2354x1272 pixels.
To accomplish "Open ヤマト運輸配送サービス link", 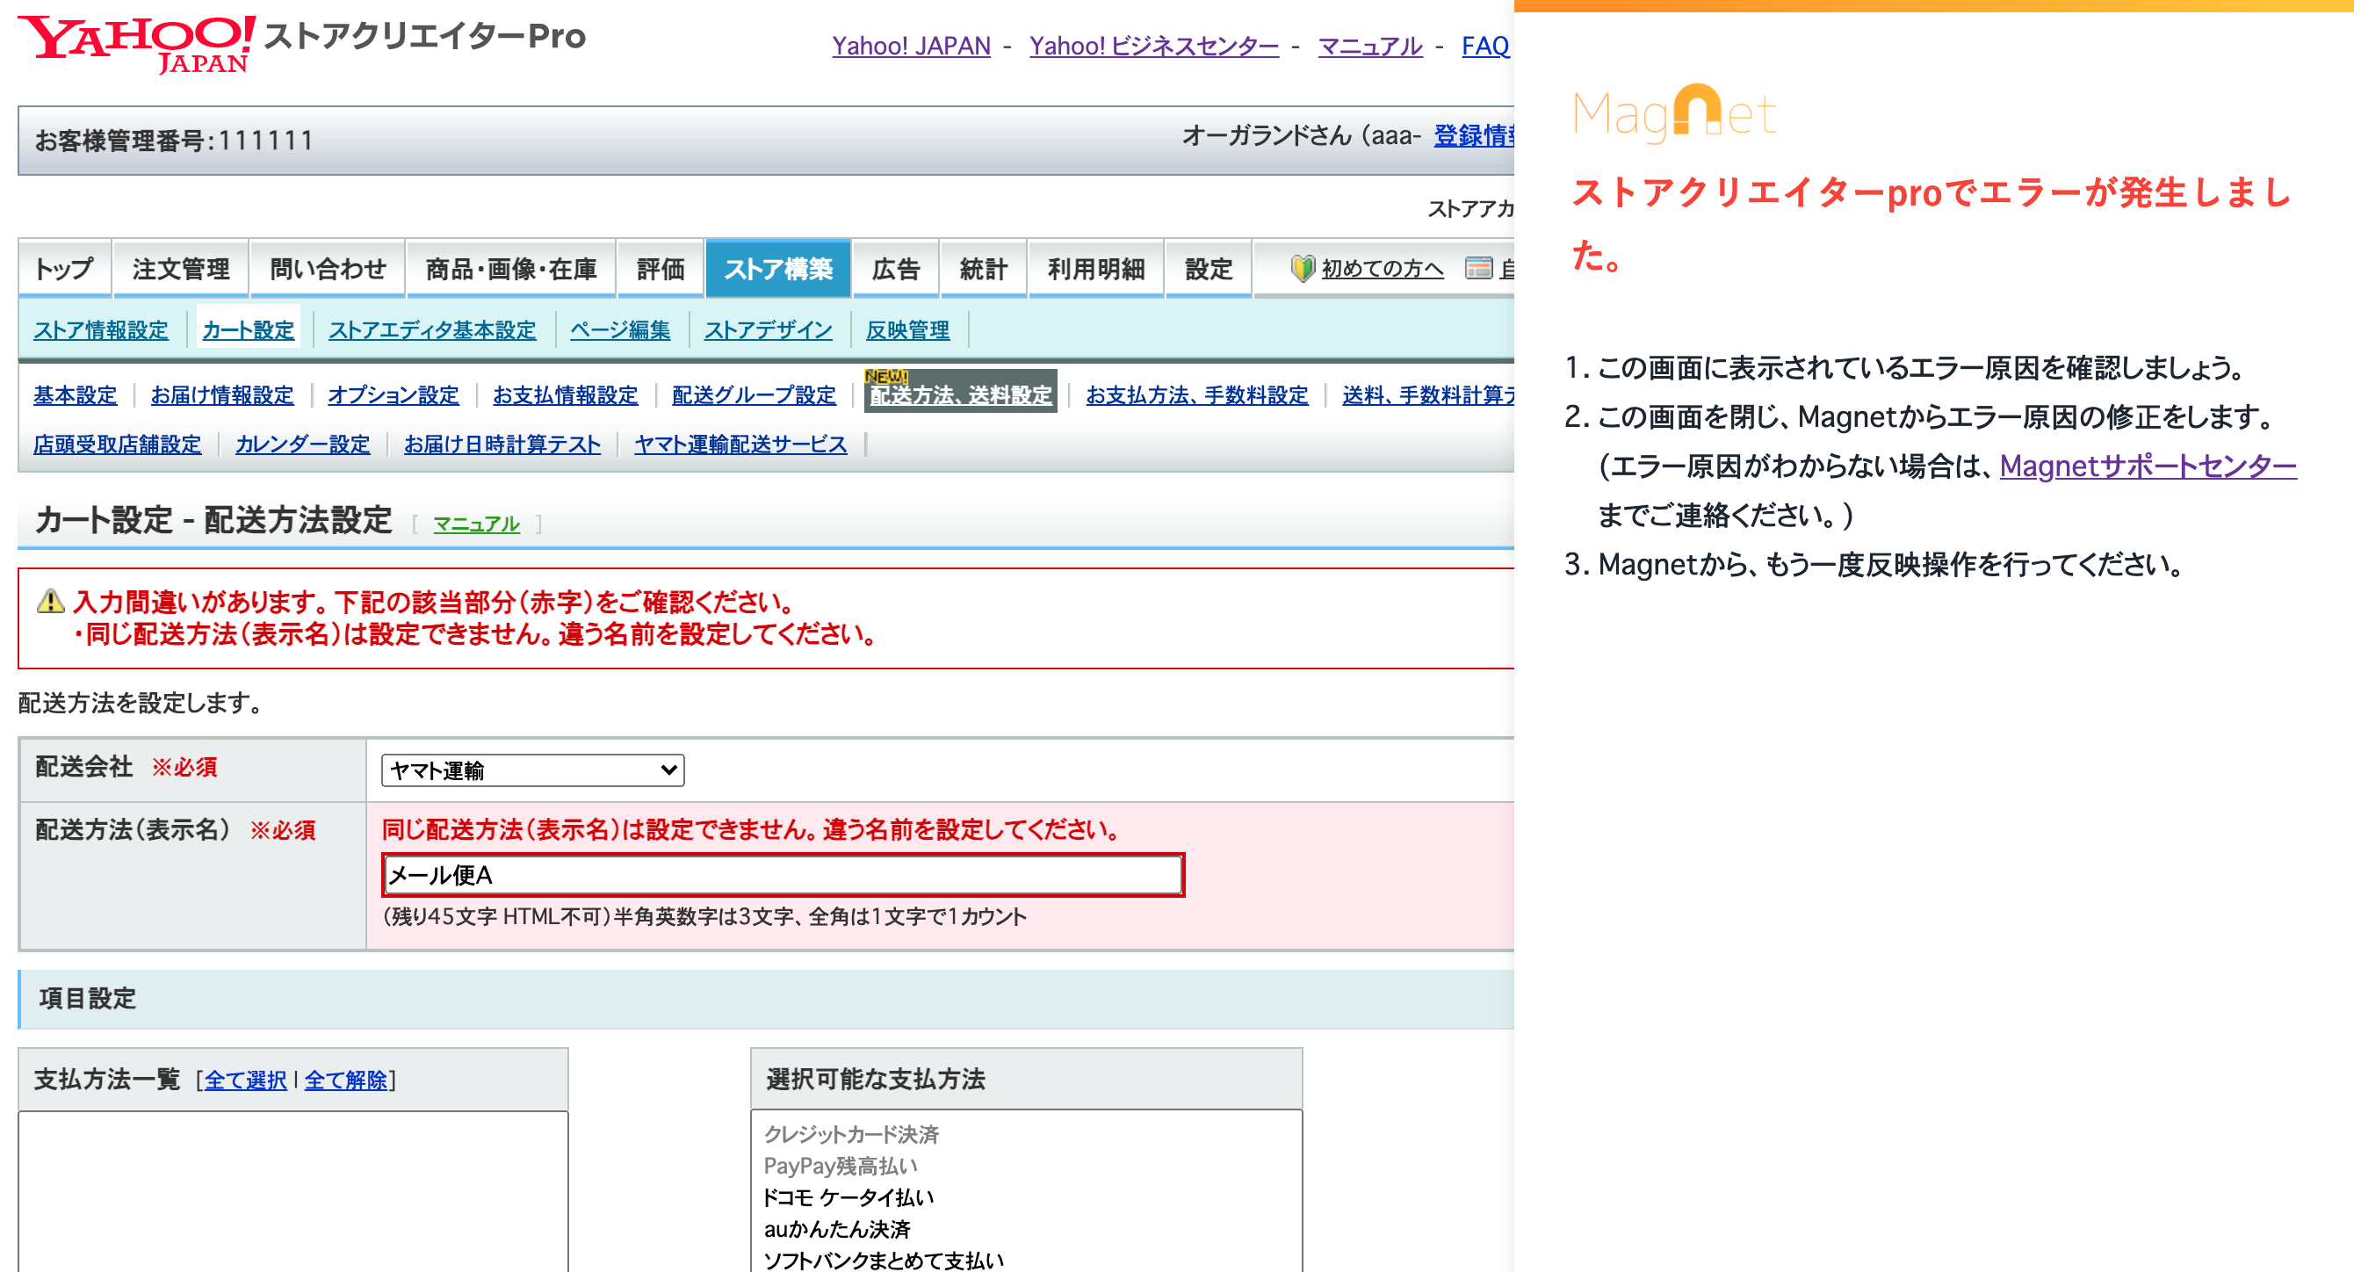I will tap(741, 444).
